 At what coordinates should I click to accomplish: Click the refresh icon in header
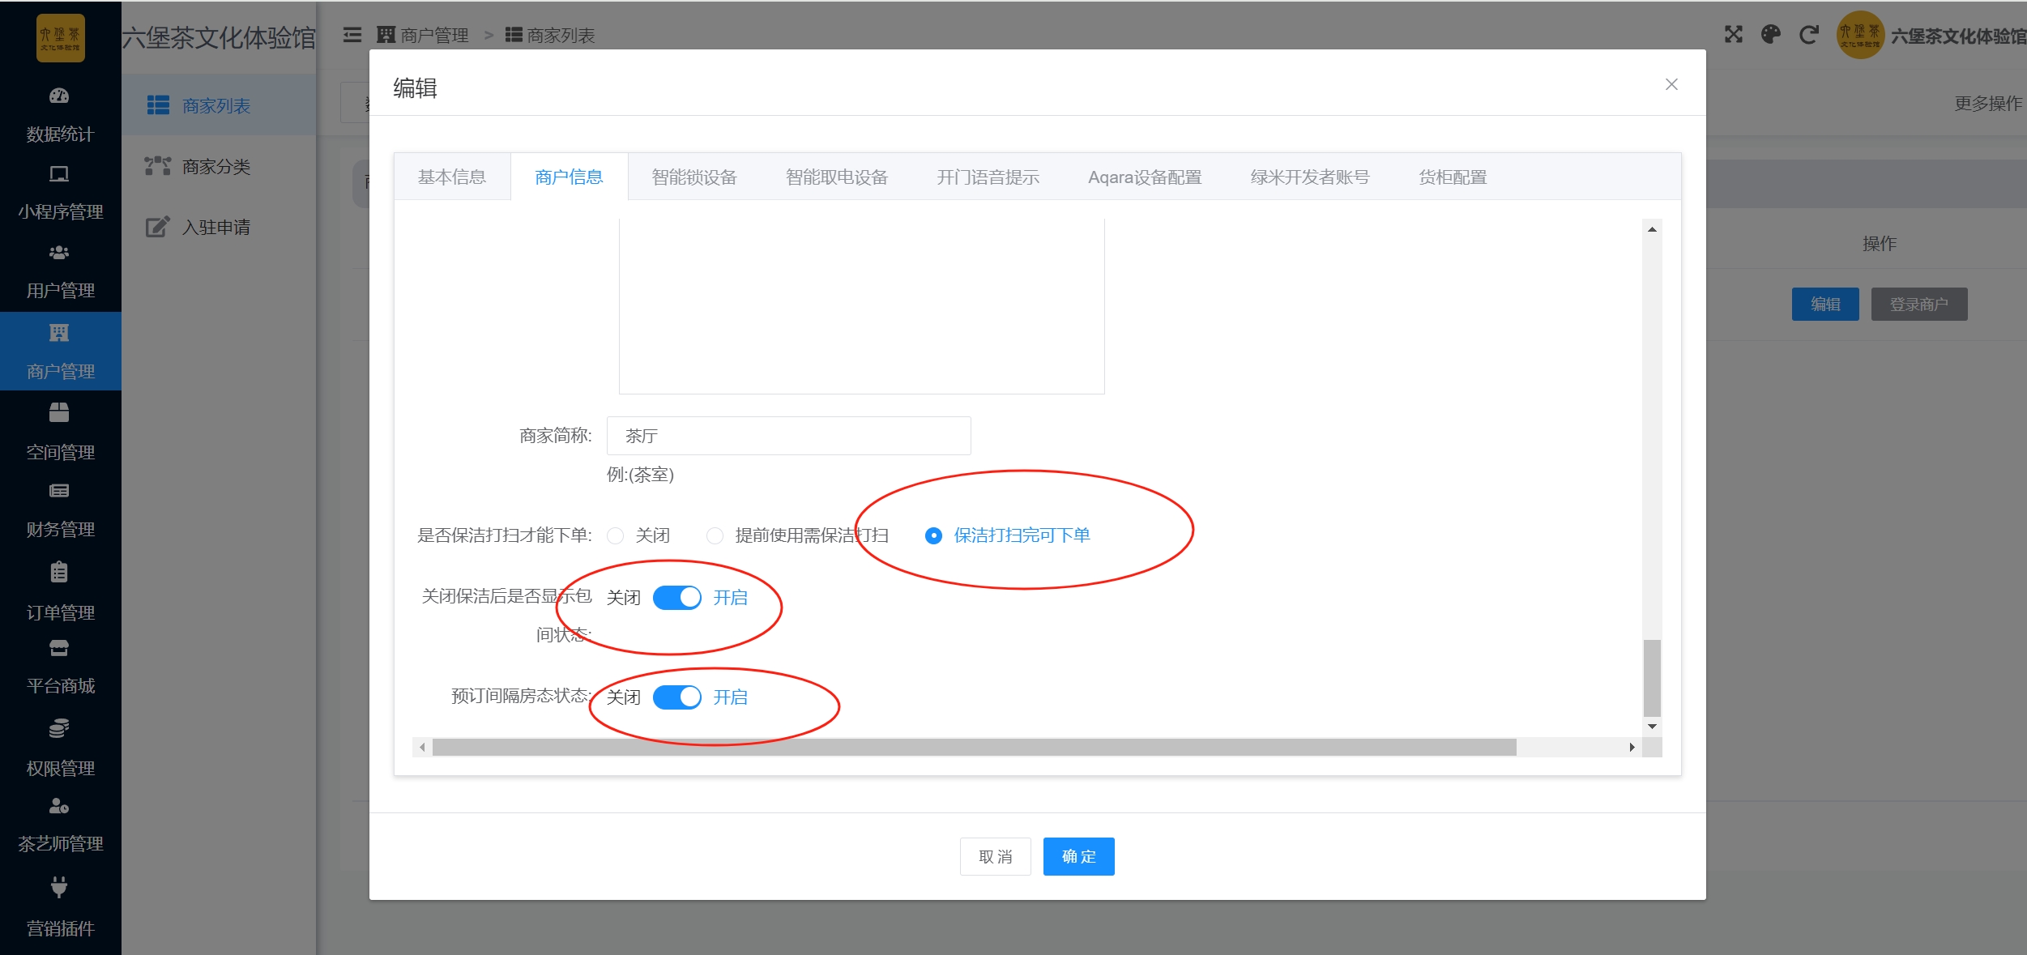(x=1808, y=35)
